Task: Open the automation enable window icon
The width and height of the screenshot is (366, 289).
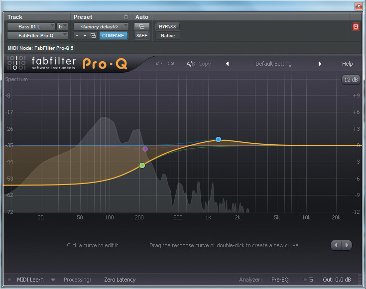Action: point(142,26)
